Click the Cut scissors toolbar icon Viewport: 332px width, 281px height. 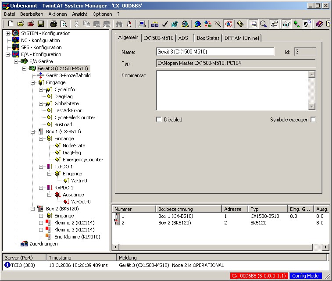point(76,24)
